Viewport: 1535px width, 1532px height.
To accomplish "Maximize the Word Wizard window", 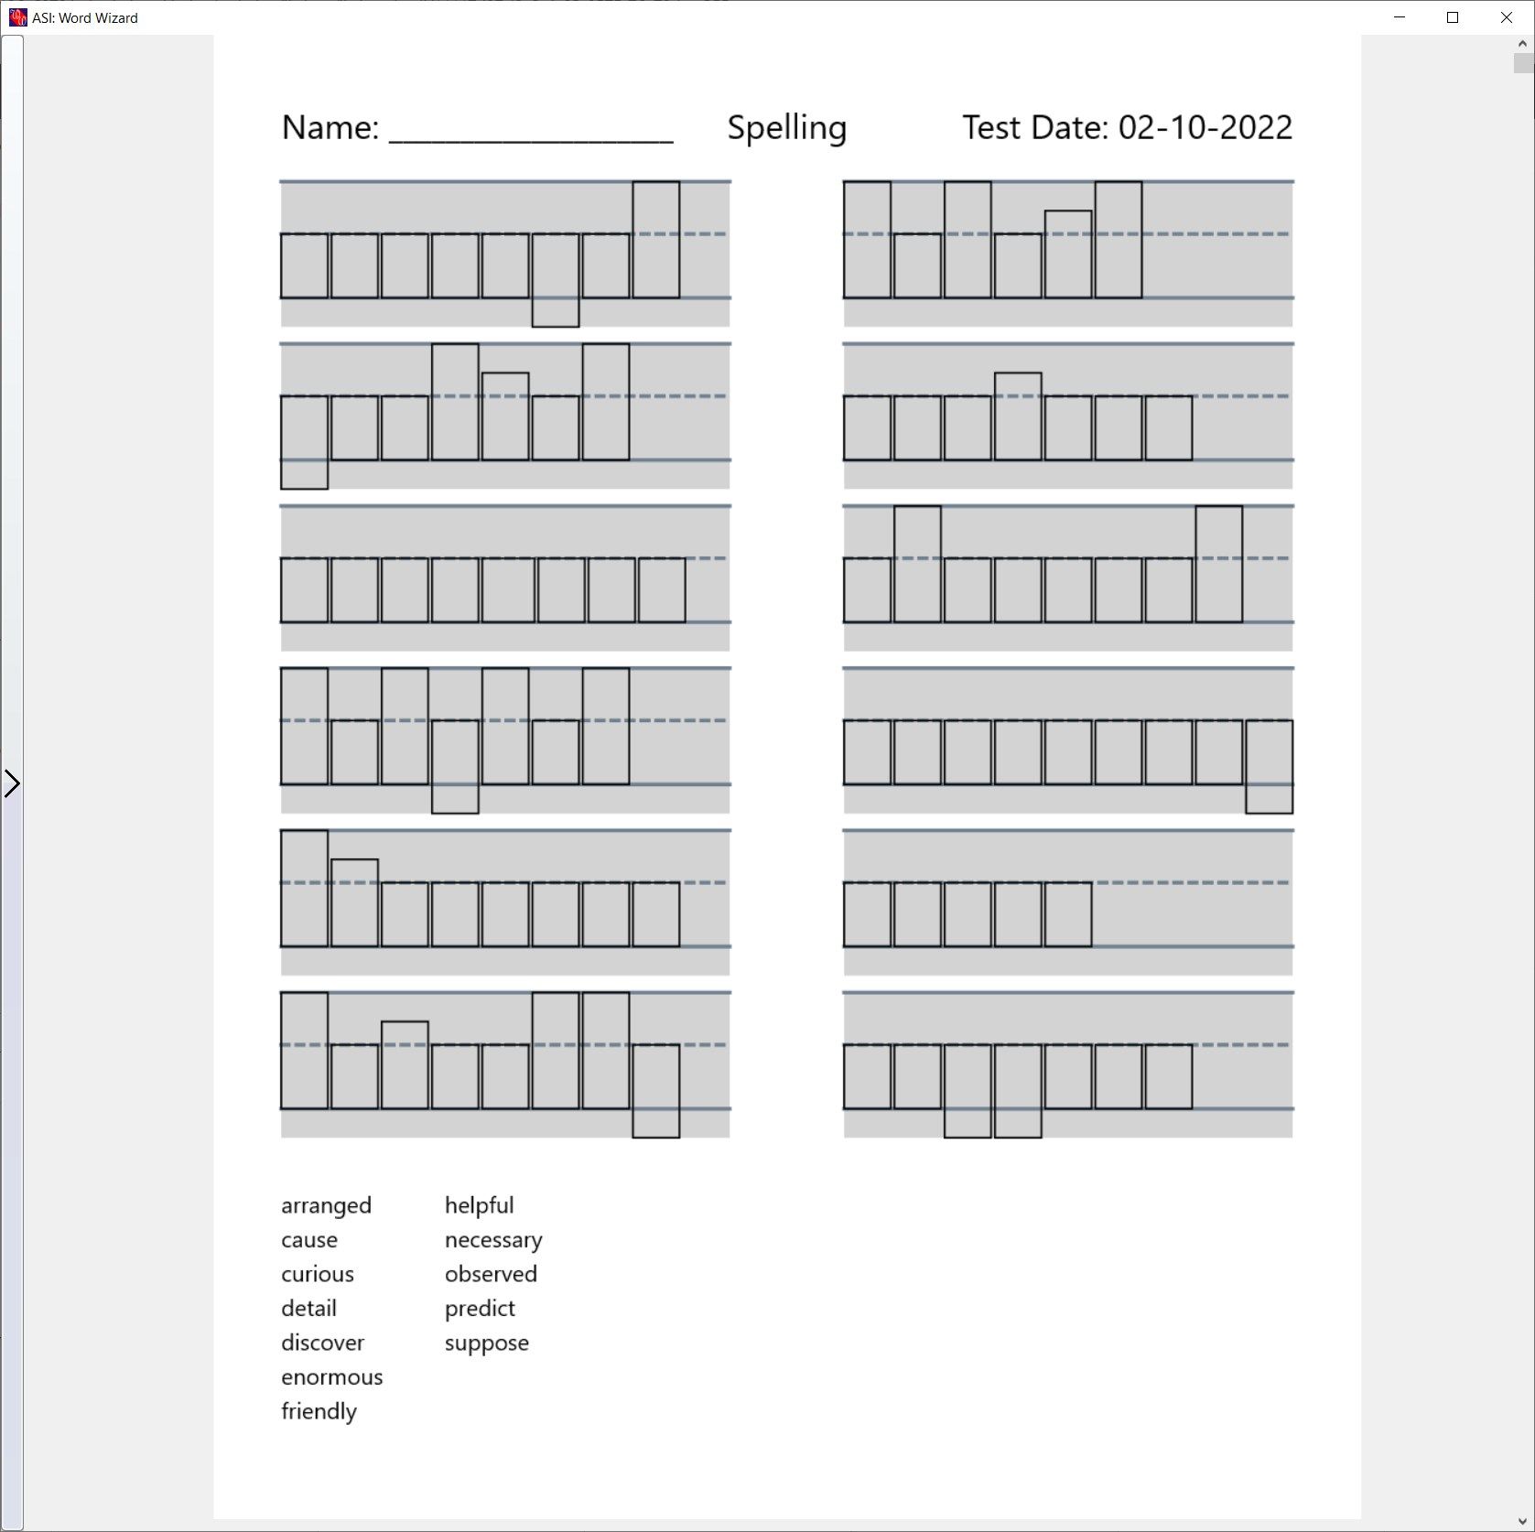I will click(x=1453, y=17).
